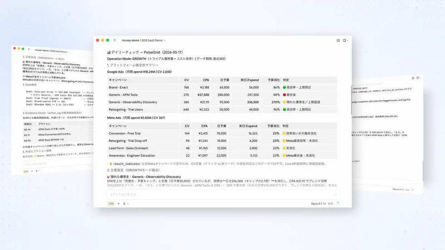Select the Brand - Exact campaign row name
Viewport: 445px width, 250px height.
coord(119,87)
